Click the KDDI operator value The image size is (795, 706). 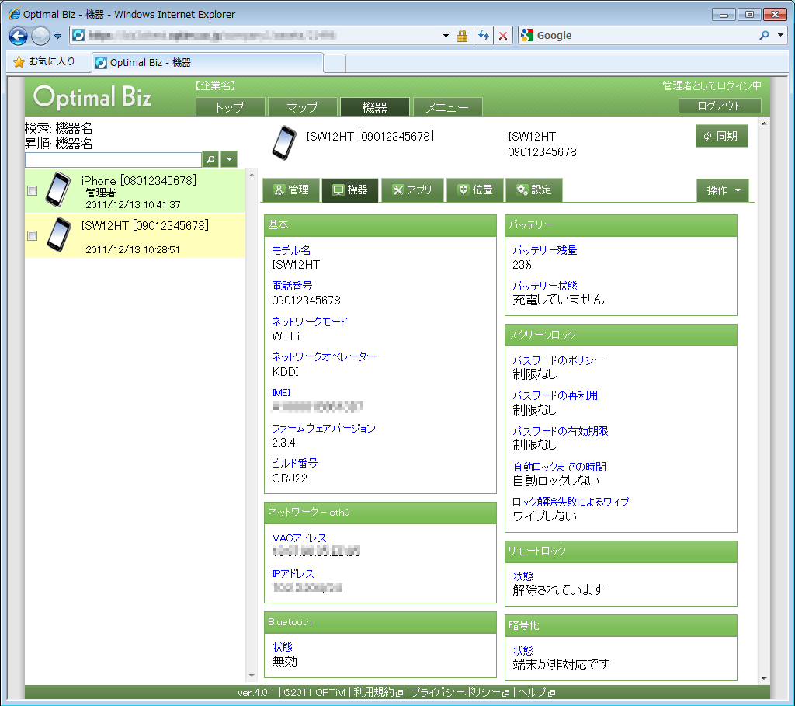tap(286, 372)
